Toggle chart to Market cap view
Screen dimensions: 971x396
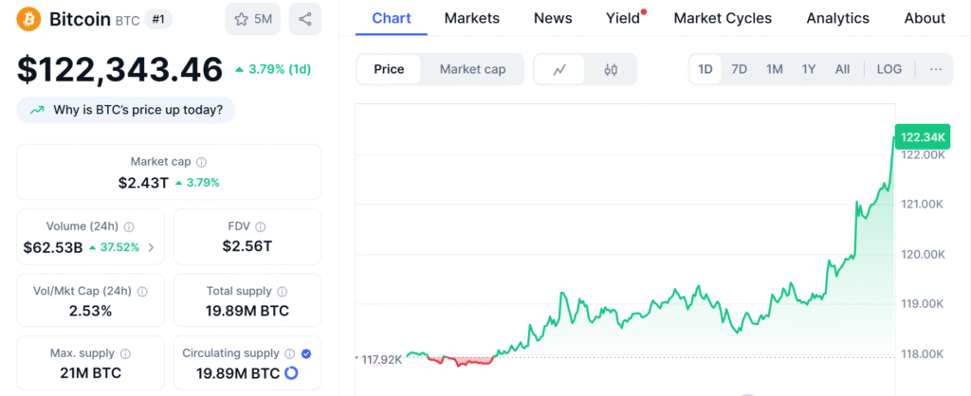coord(472,69)
